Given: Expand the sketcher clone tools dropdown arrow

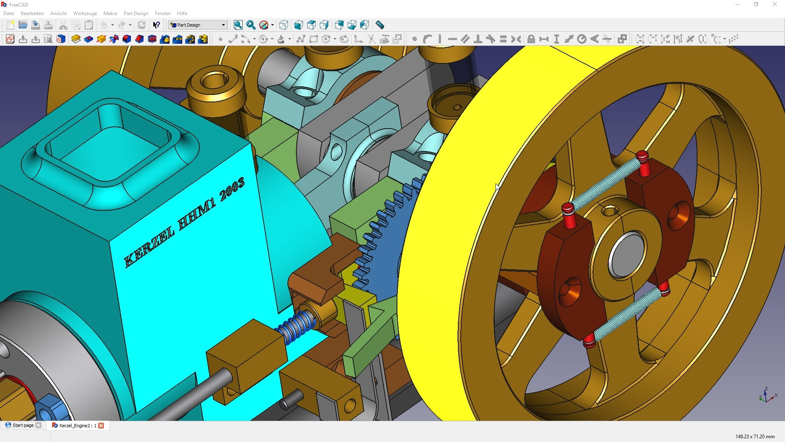Looking at the screenshot, I should coord(724,39).
